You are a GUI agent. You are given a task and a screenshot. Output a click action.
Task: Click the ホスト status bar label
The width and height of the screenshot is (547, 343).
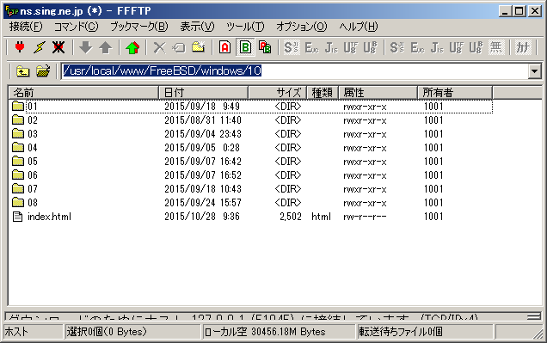16,332
